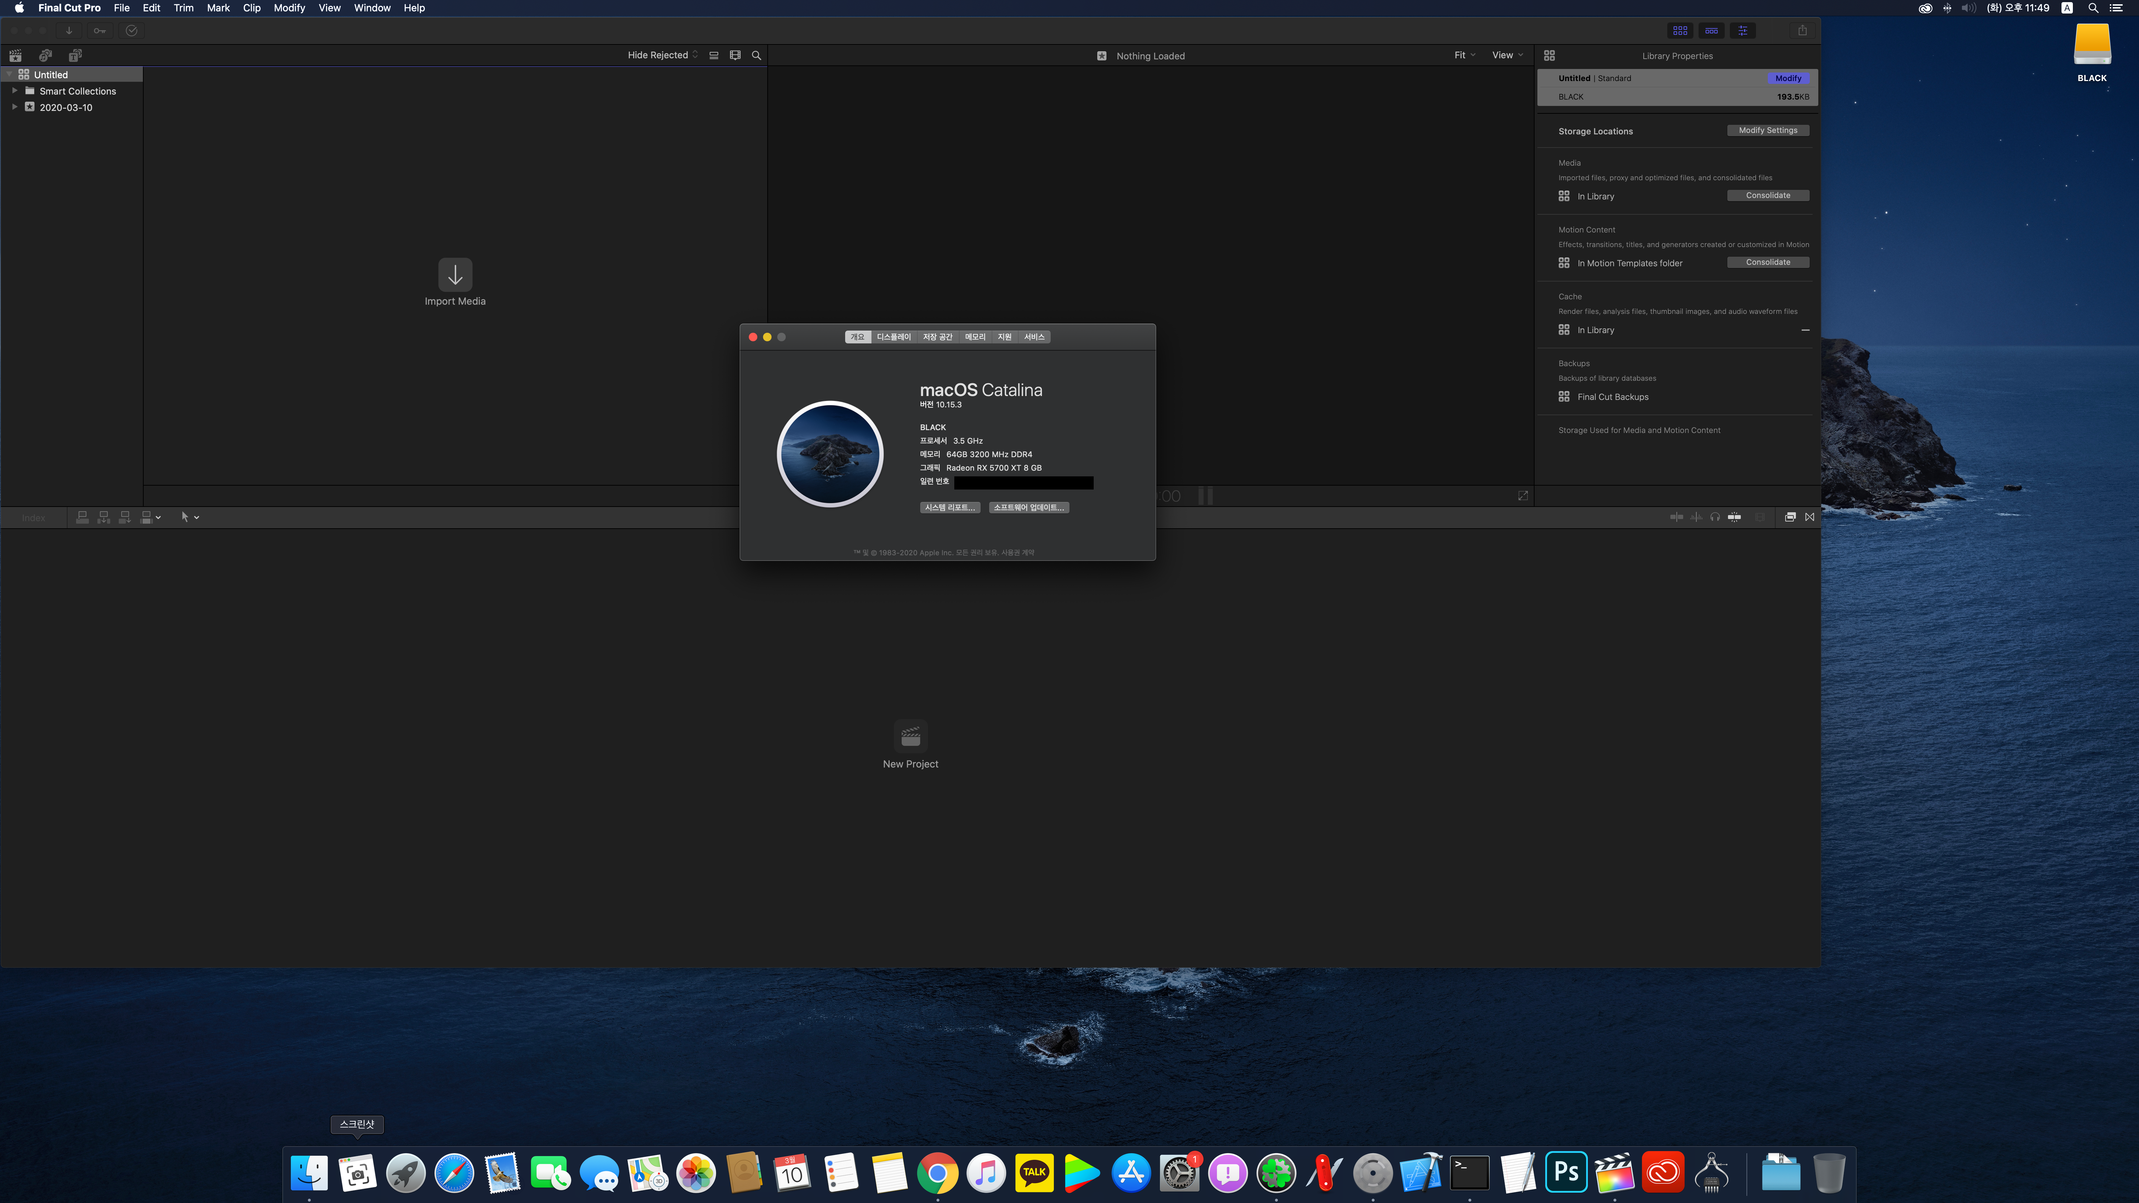
Task: Open the Hide Rejected filter dropdown
Action: coord(663,55)
